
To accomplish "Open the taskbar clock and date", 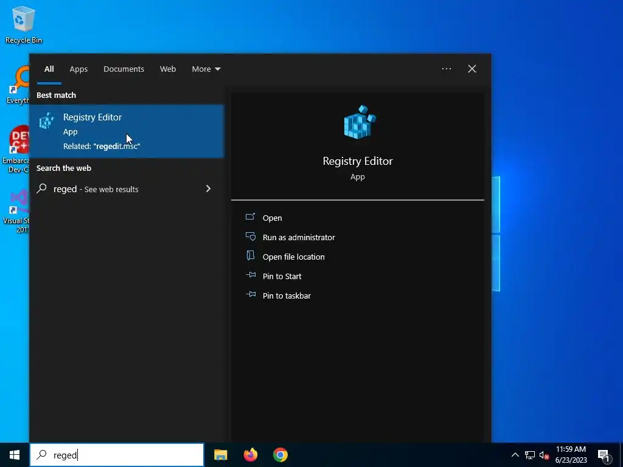I will click(x=571, y=455).
